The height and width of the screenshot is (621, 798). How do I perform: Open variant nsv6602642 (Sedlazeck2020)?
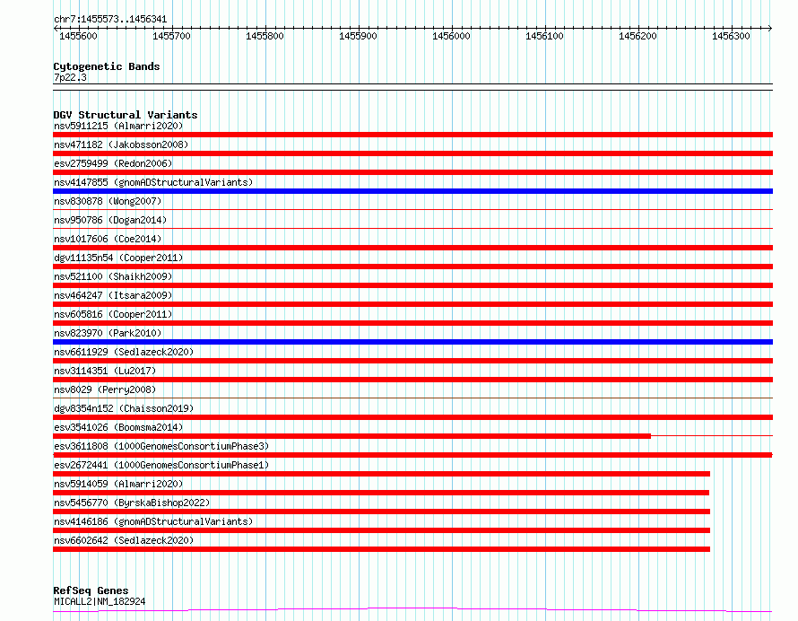(x=124, y=540)
